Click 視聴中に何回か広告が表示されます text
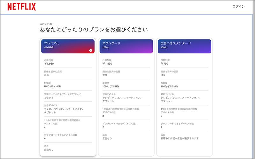 pyautogui.click(x=180, y=138)
